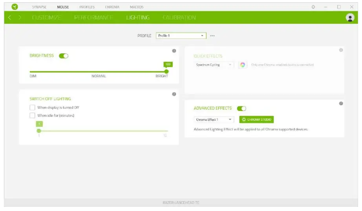This screenshot has width=362, height=211.
Task: Open the Profiles top tab
Action: [x=87, y=7]
